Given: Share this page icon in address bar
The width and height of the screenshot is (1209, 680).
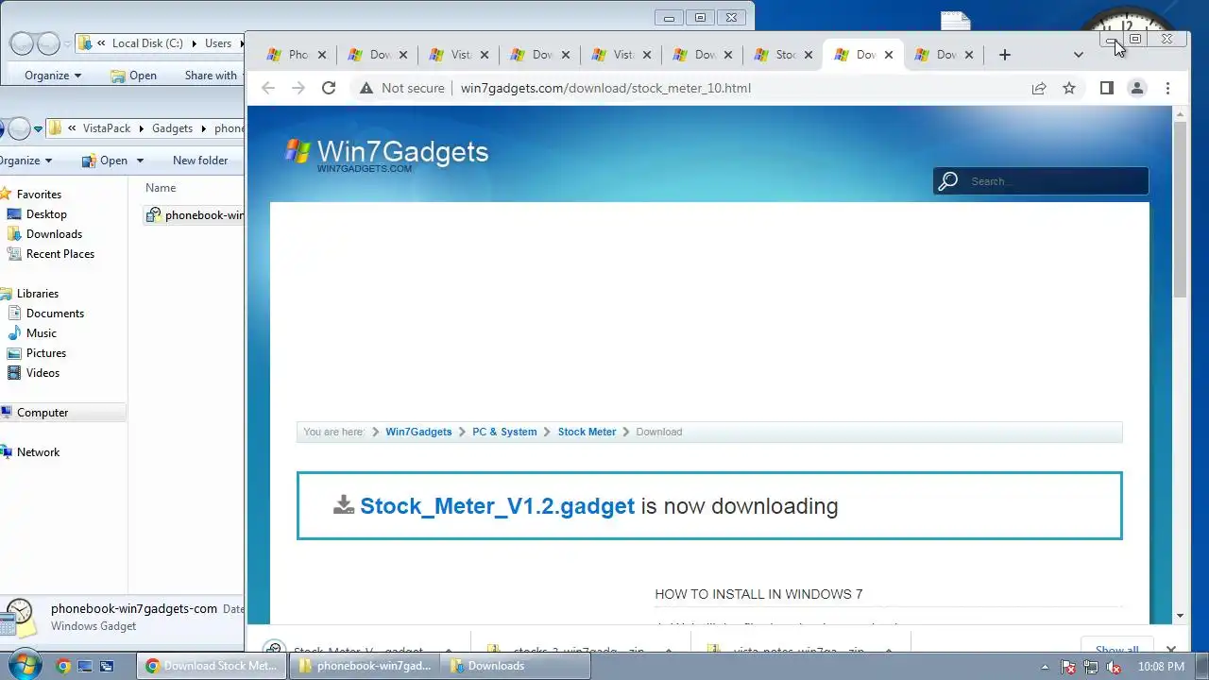Looking at the screenshot, I should (1039, 88).
